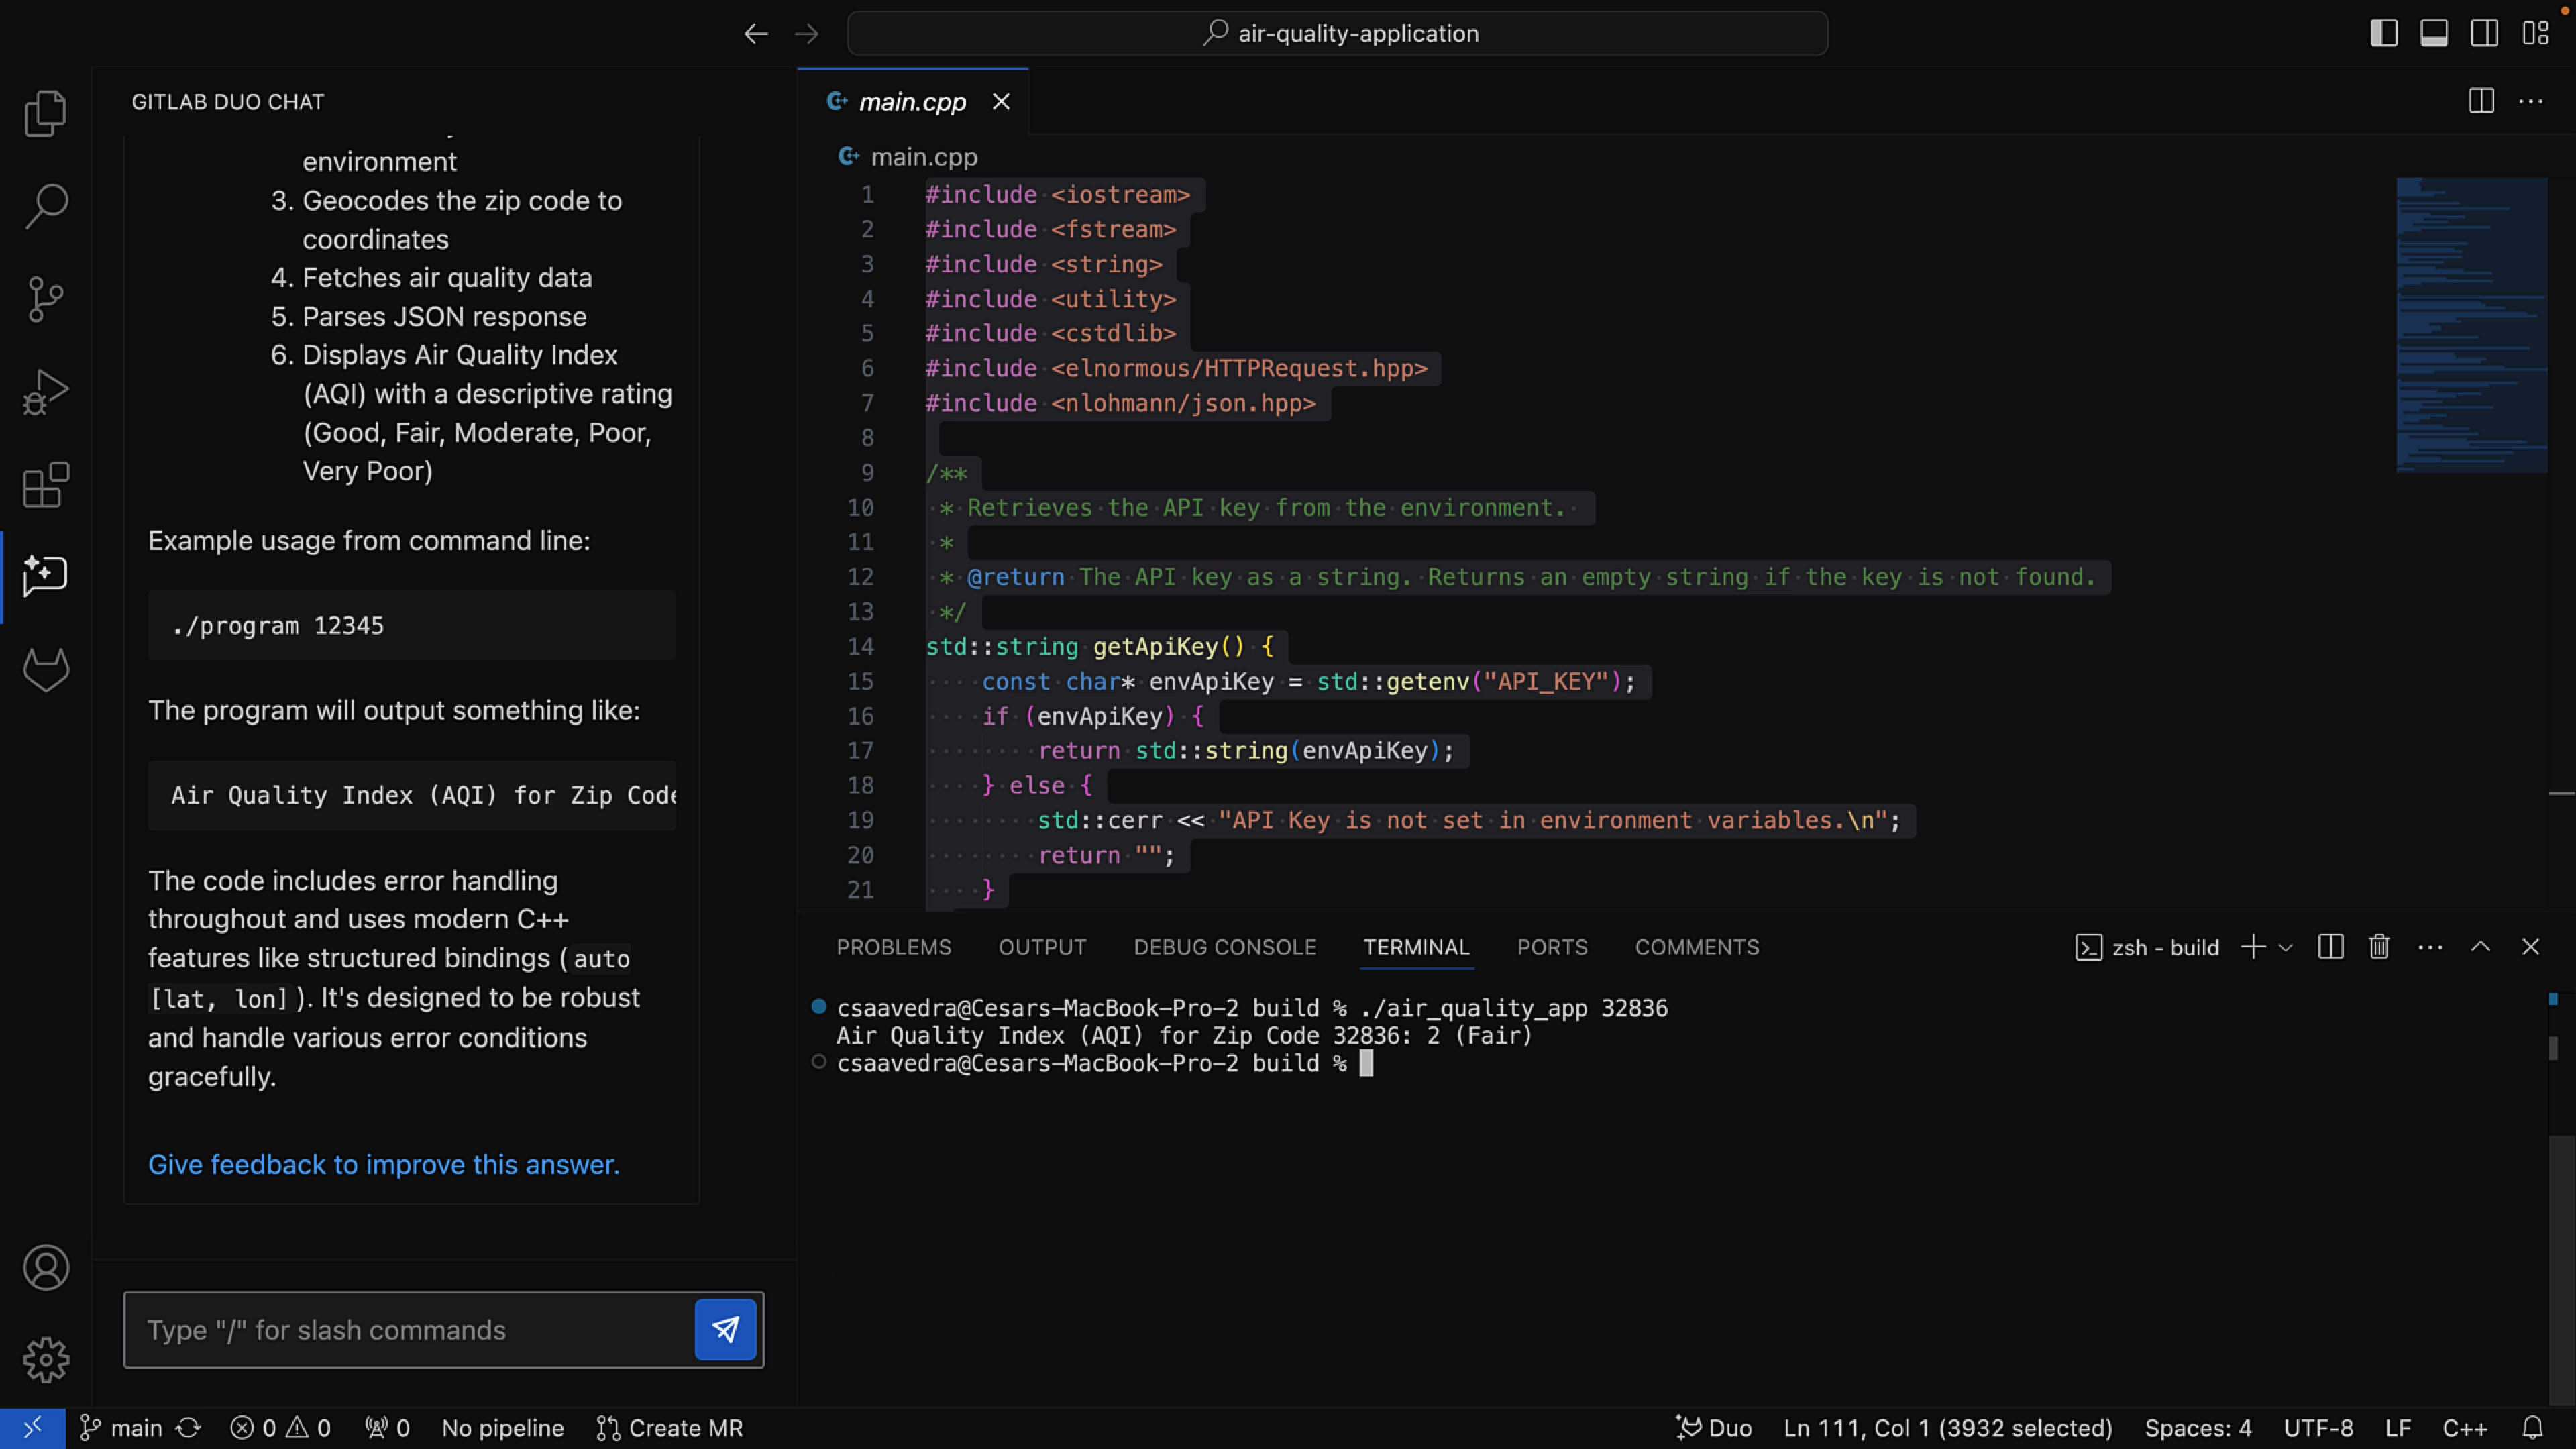Screen dimensions: 2576x1449
Task: Switch to the PROBLEMS tab
Action: [x=894, y=947]
